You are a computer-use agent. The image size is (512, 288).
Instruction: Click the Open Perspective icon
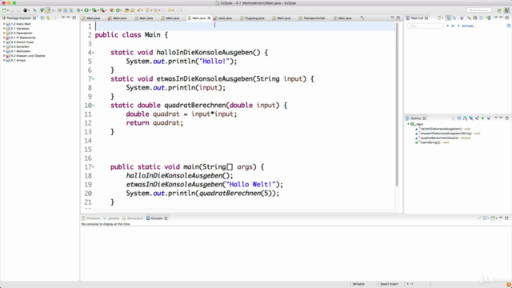499,10
